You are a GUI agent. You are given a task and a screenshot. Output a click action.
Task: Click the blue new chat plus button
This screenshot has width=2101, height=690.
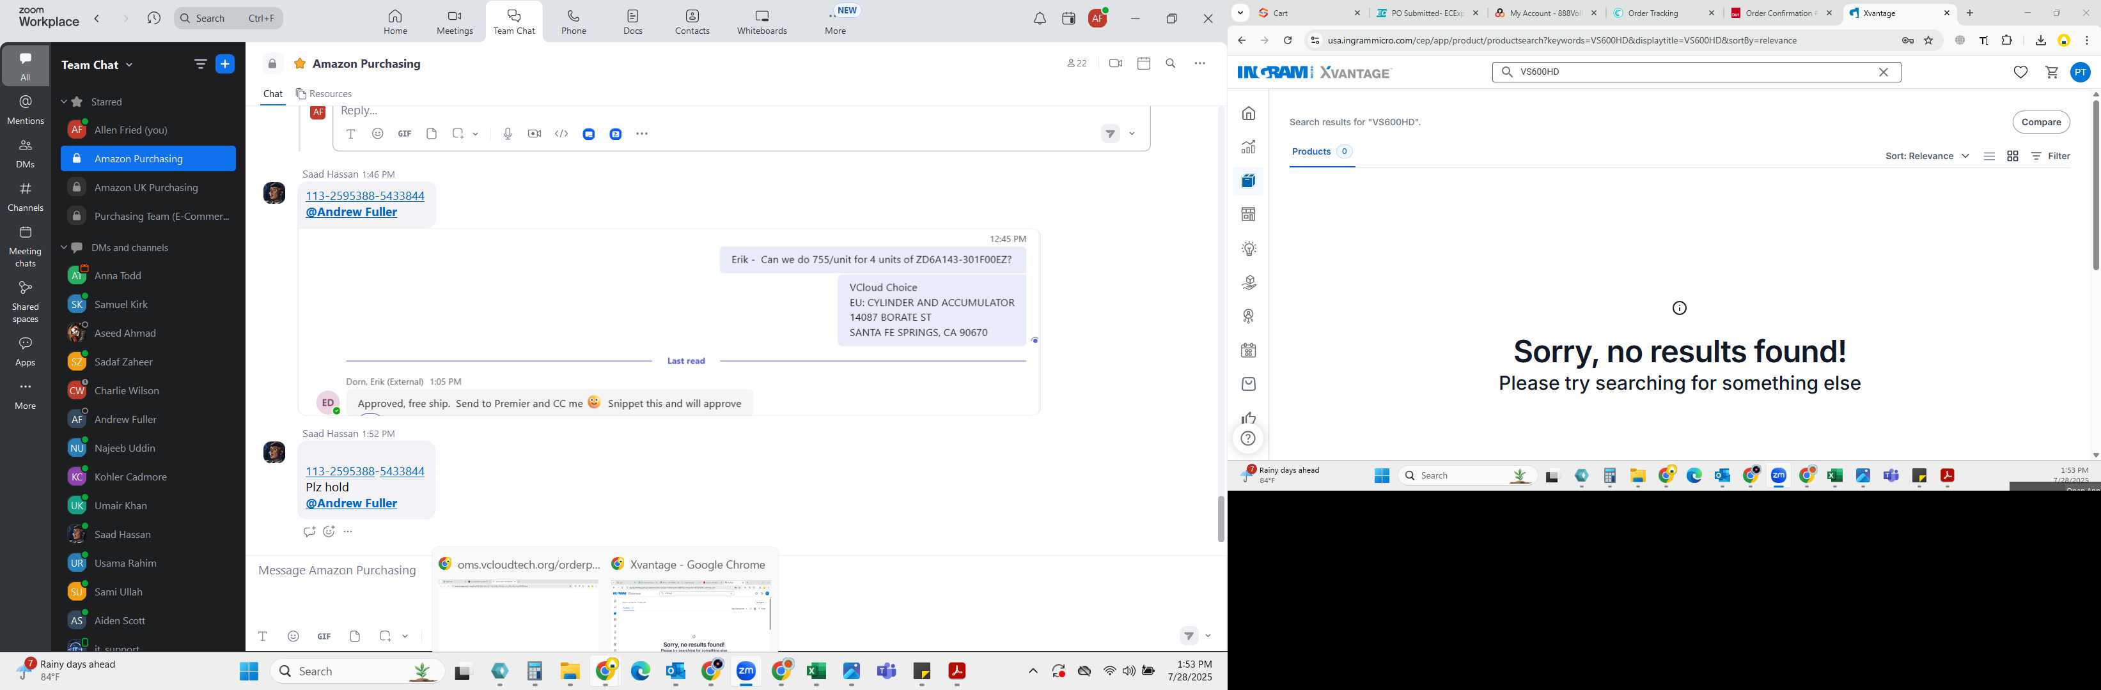(225, 65)
